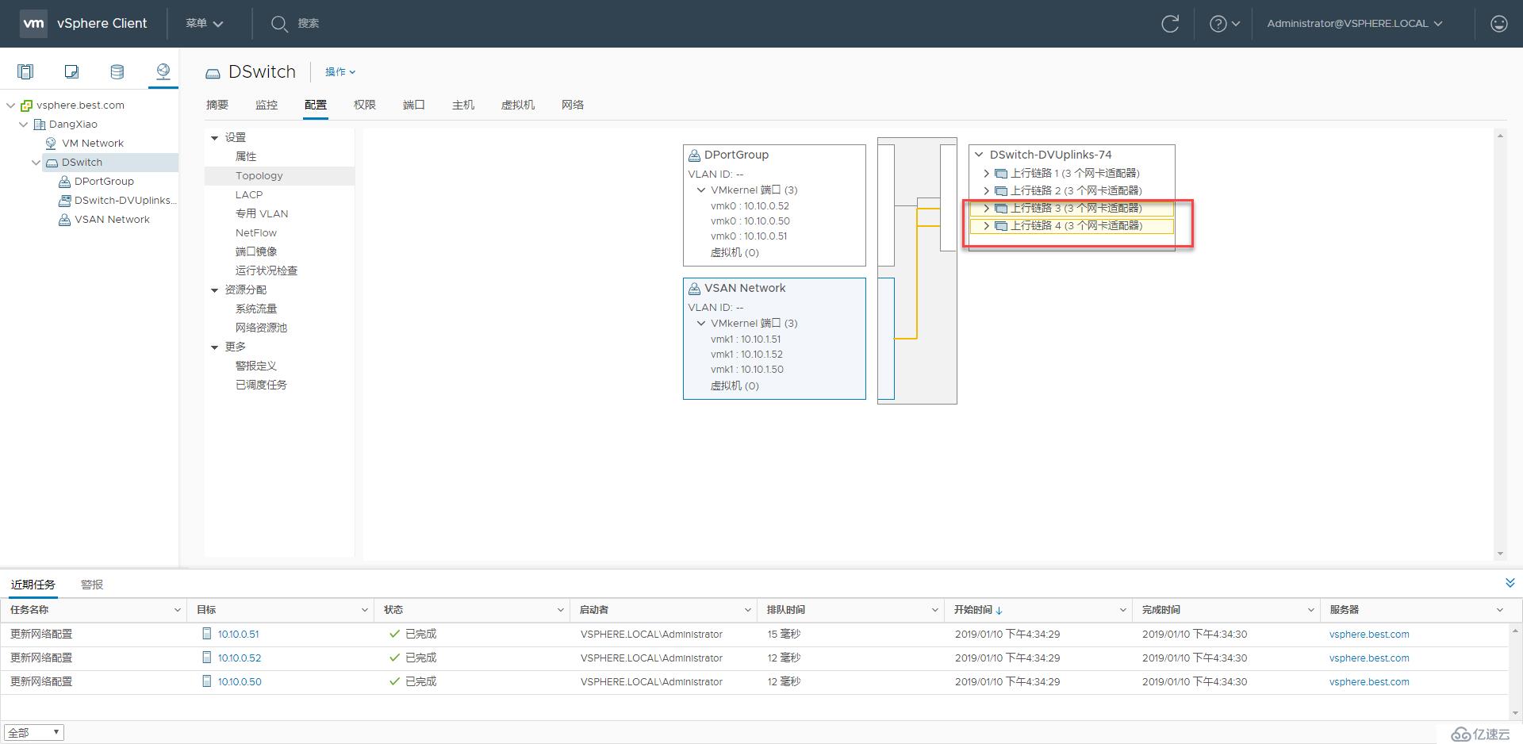
Task: Click the topology pane vertical scrollbar
Action: point(1500,344)
